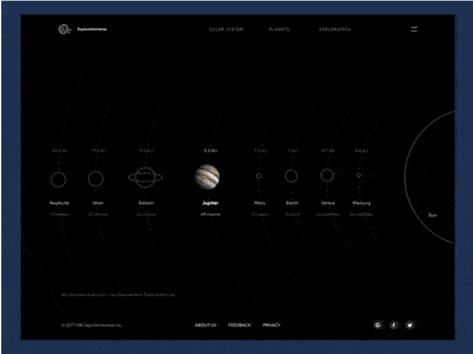Click the Sun label inside the arc
The image size is (473, 354).
click(433, 215)
